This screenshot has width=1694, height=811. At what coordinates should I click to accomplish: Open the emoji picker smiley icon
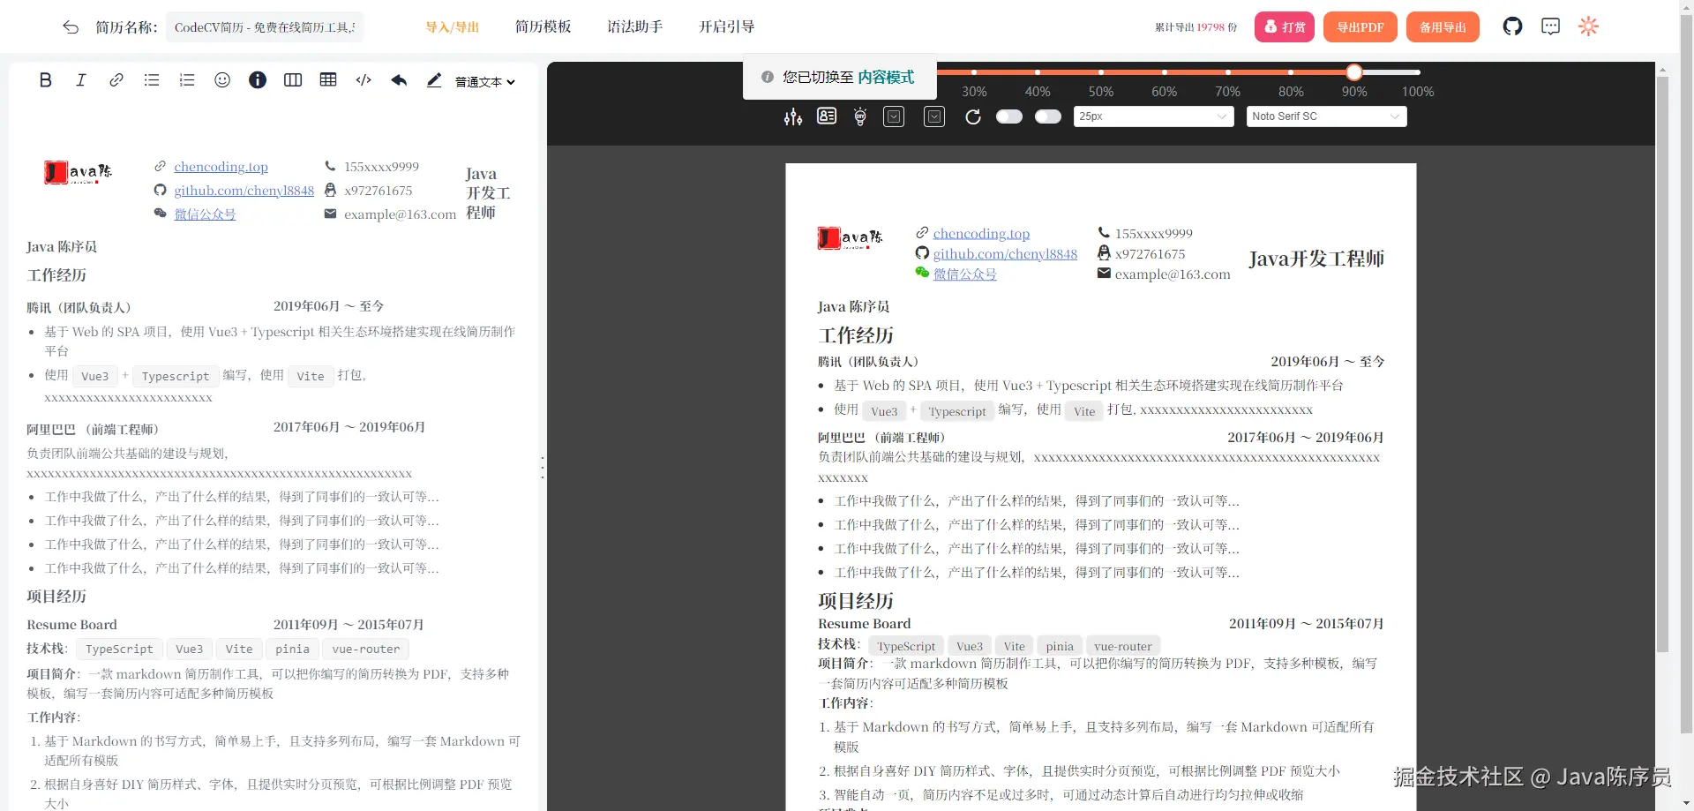tap(222, 80)
